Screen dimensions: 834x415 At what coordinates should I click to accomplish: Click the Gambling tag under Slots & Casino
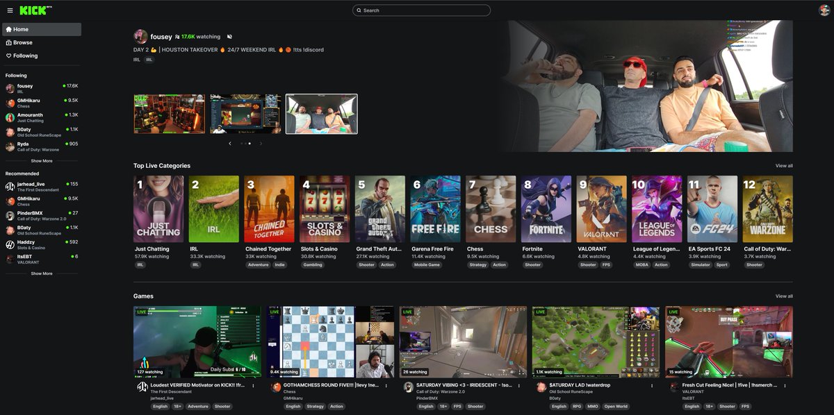pyautogui.click(x=313, y=264)
